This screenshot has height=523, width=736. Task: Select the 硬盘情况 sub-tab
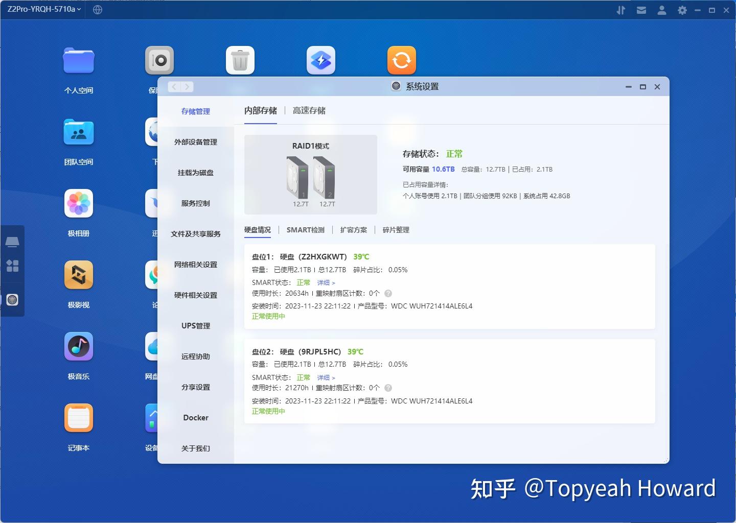tap(258, 230)
